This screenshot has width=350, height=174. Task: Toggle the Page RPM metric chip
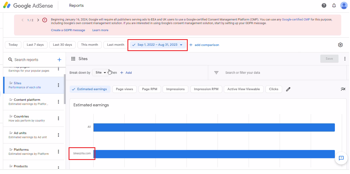coord(150,89)
